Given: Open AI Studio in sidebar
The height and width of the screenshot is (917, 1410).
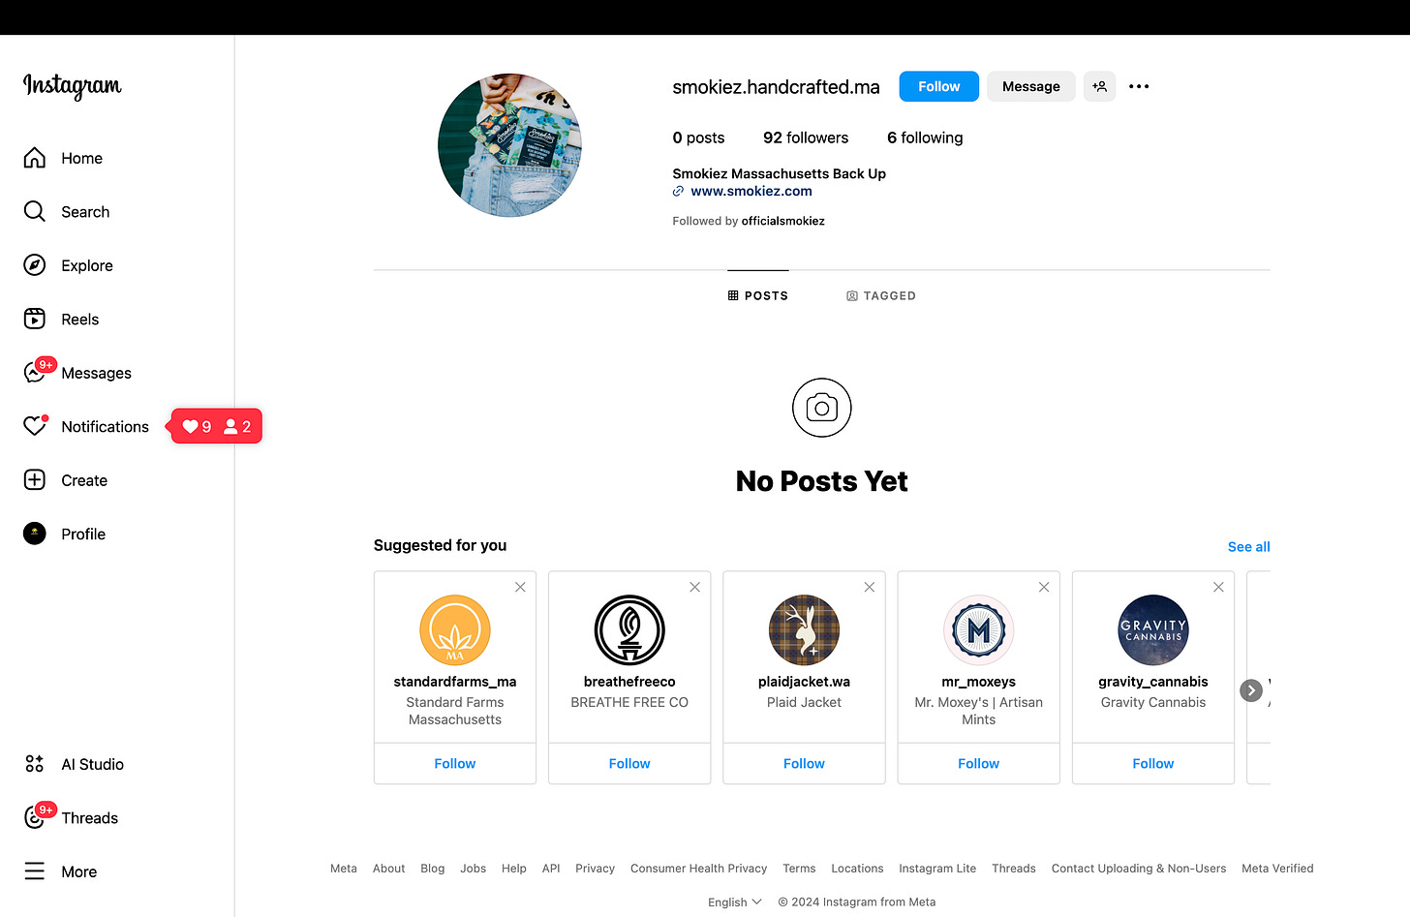Looking at the screenshot, I should pyautogui.click(x=75, y=764).
